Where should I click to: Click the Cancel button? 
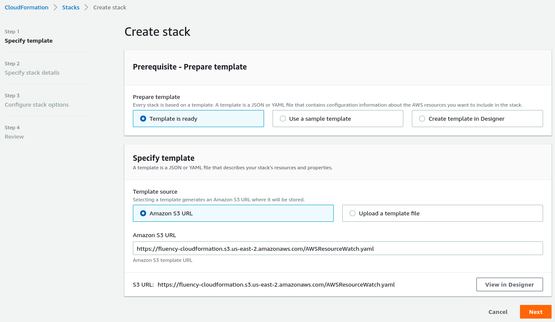click(498, 312)
